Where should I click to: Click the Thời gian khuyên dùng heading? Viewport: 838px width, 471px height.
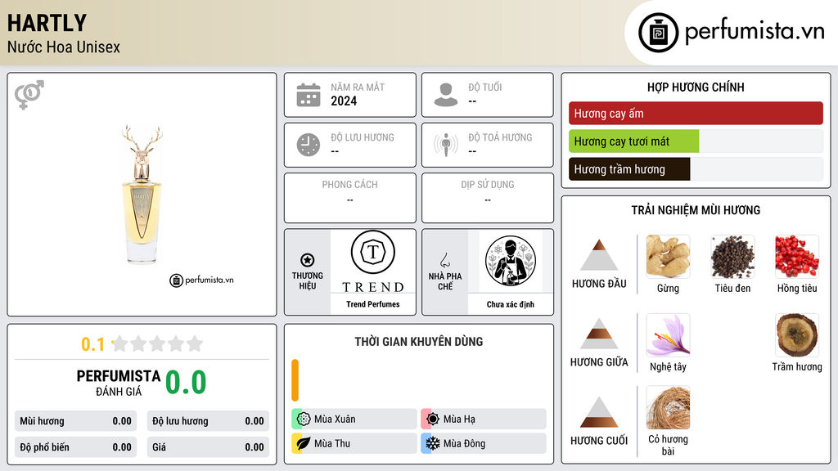click(x=419, y=341)
